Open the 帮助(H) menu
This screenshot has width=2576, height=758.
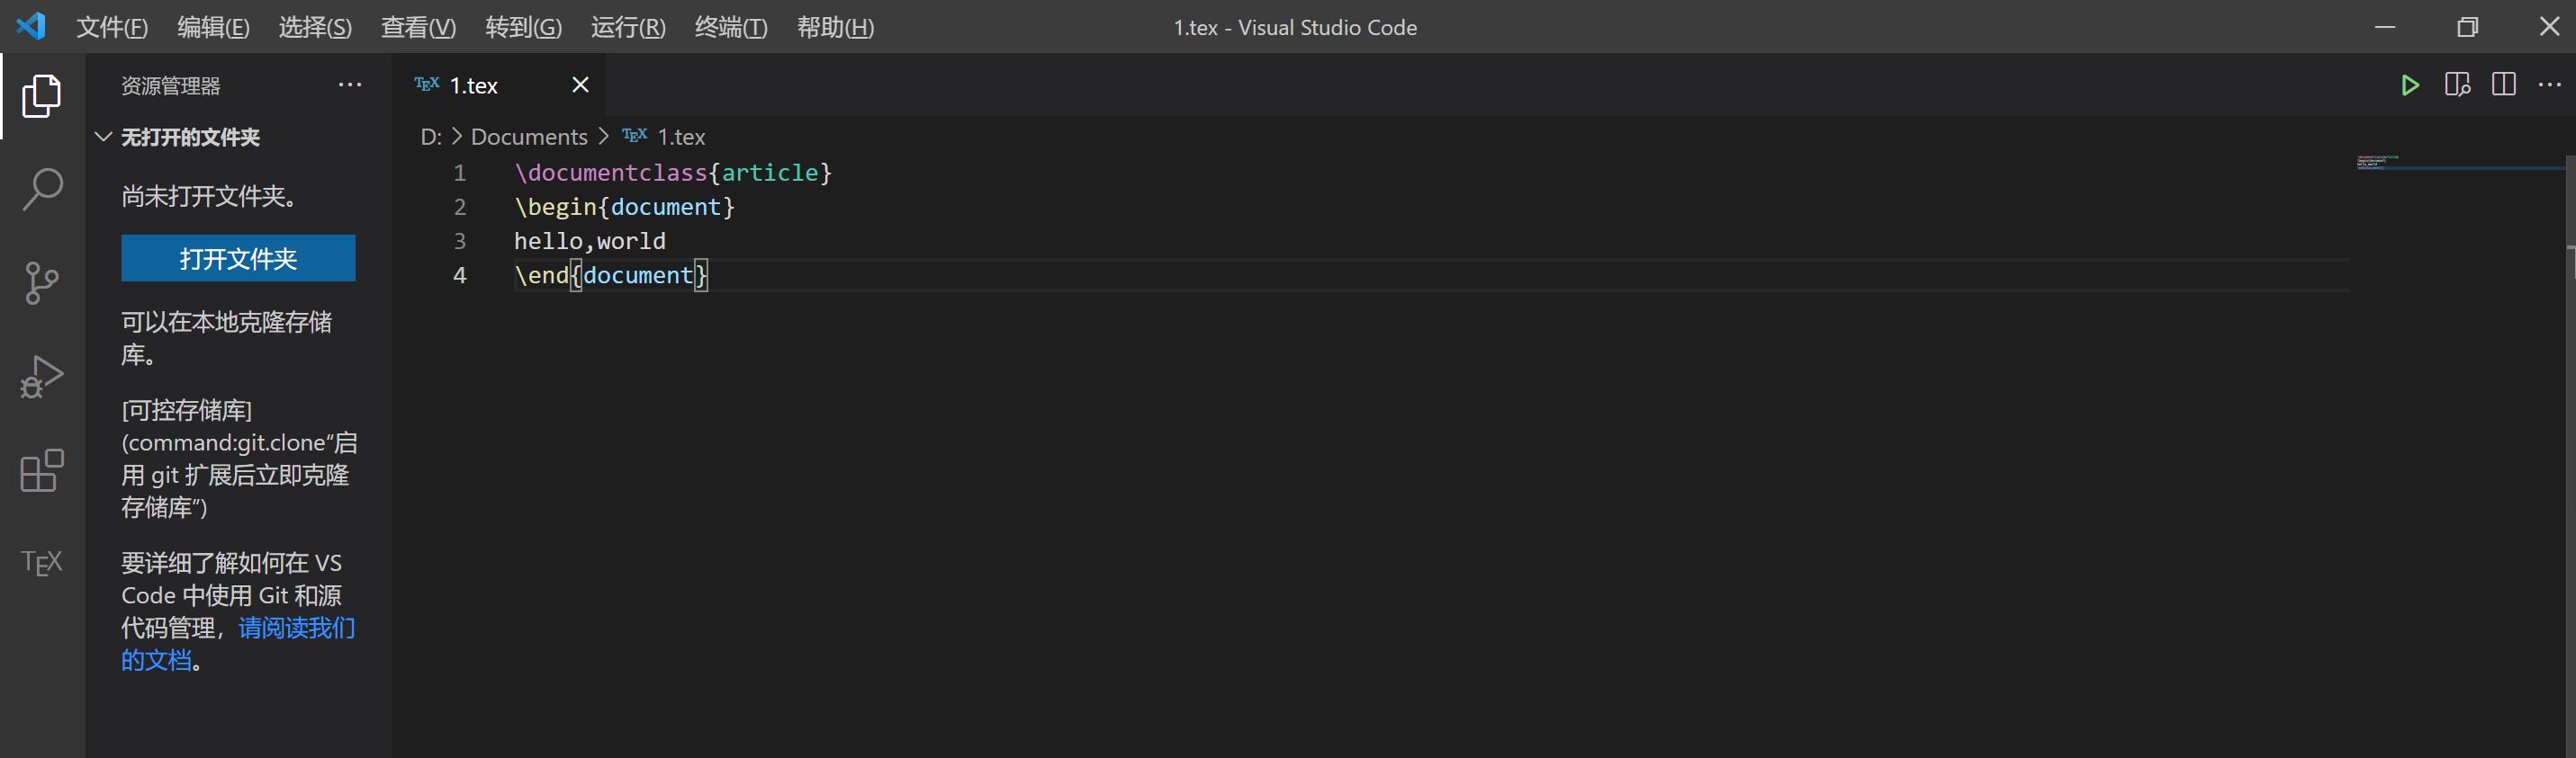[x=835, y=27]
